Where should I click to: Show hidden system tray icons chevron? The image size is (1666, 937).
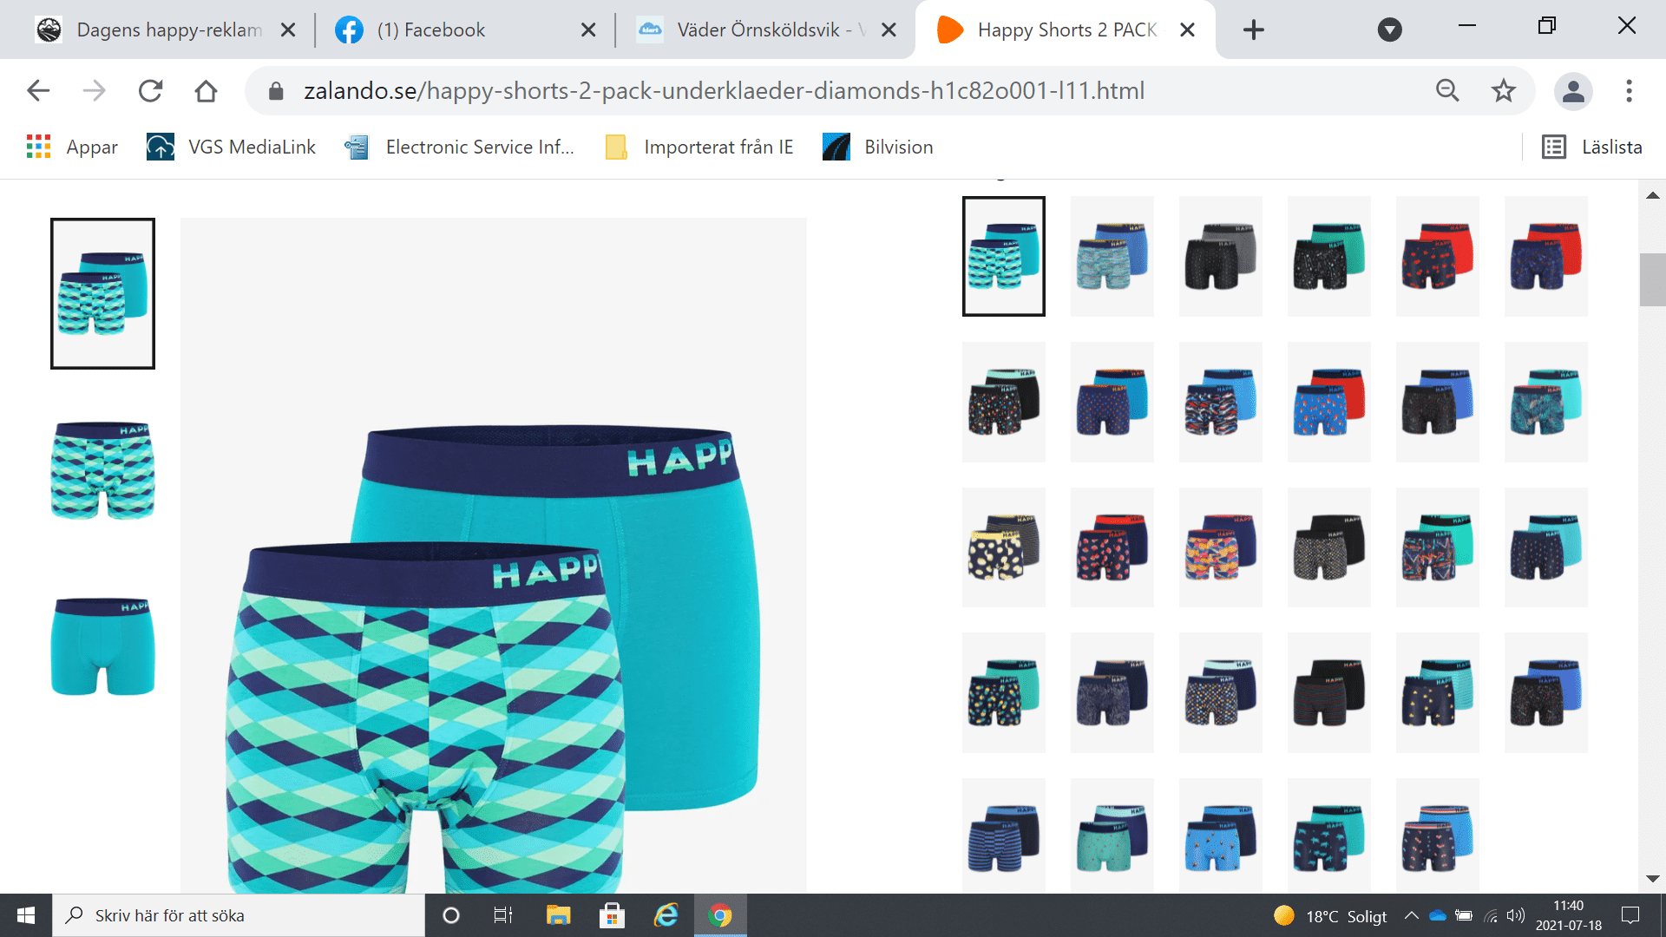pyautogui.click(x=1411, y=915)
